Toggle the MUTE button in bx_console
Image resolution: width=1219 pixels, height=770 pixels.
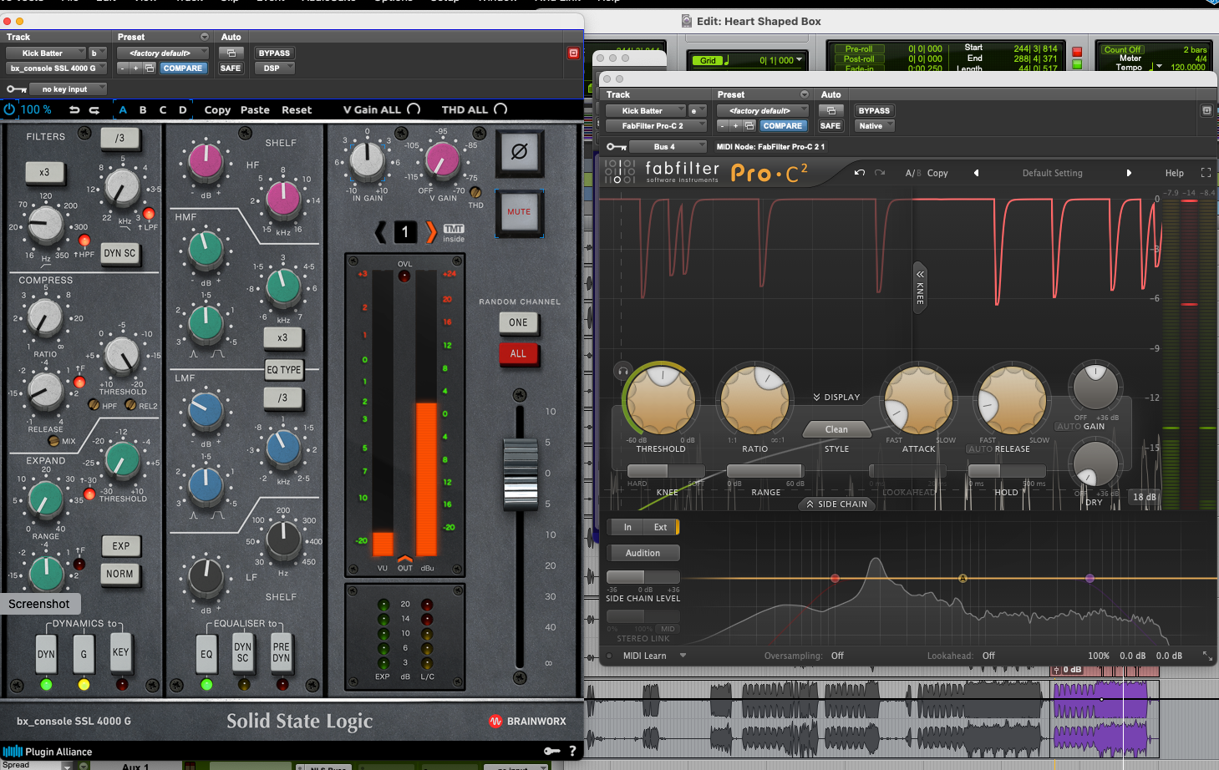coord(519,212)
